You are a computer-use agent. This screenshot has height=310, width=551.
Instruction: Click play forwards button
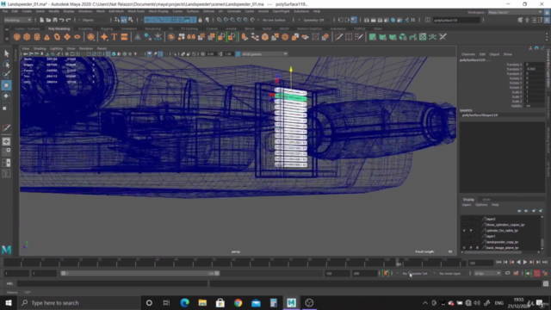[525, 262]
